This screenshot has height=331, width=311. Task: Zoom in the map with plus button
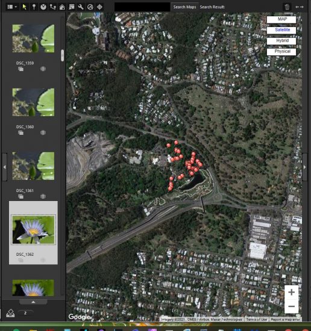[x=291, y=292]
